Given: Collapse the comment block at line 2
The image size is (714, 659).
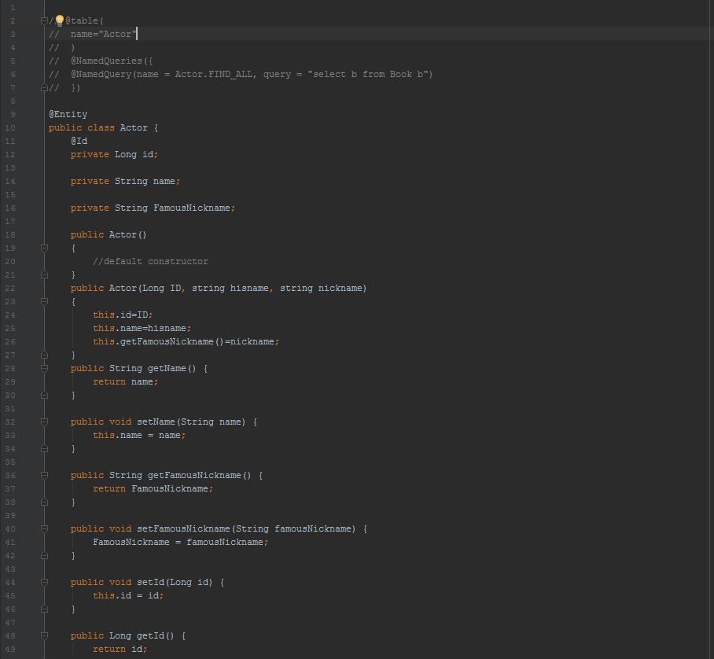Looking at the screenshot, I should (x=44, y=20).
